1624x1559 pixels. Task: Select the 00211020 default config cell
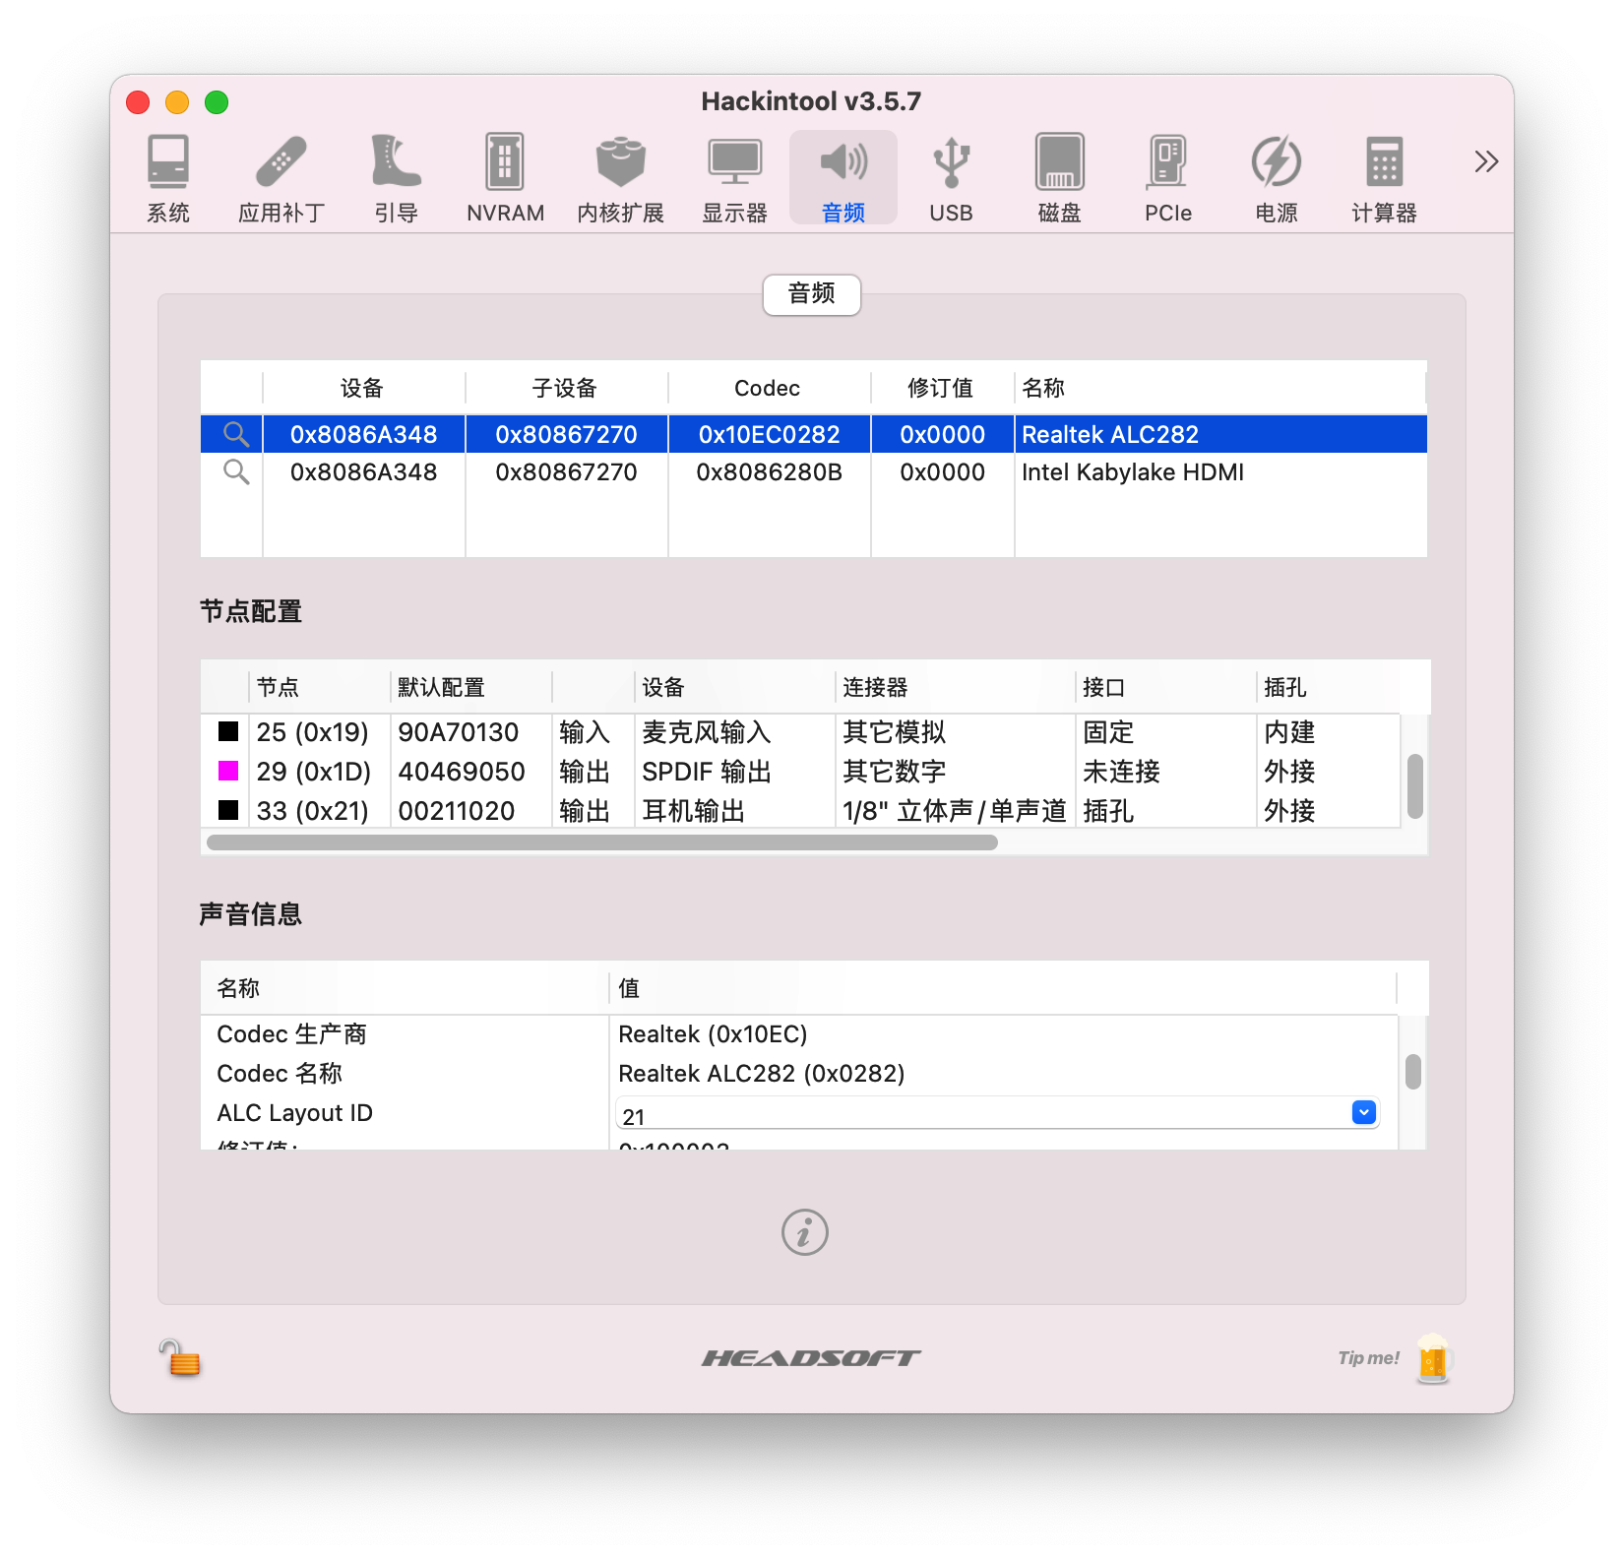pyautogui.click(x=457, y=811)
